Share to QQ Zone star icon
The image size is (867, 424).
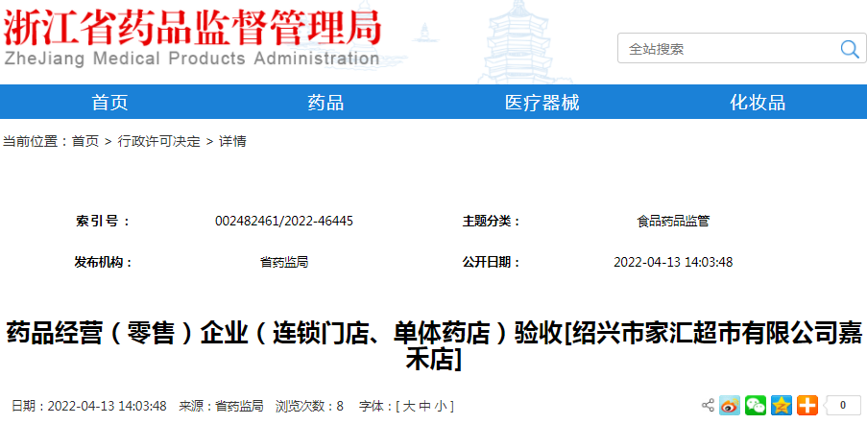click(x=782, y=406)
